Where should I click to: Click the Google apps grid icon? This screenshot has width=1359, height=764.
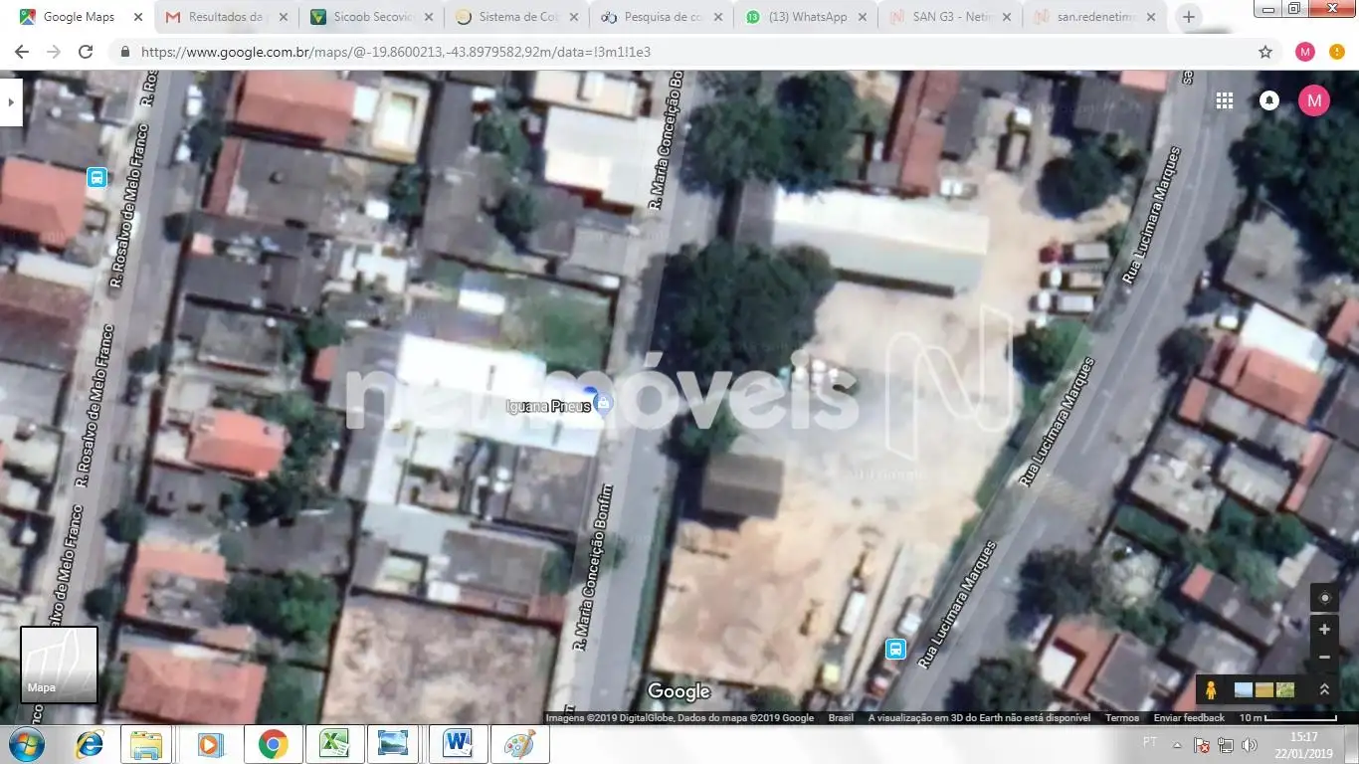click(x=1225, y=100)
